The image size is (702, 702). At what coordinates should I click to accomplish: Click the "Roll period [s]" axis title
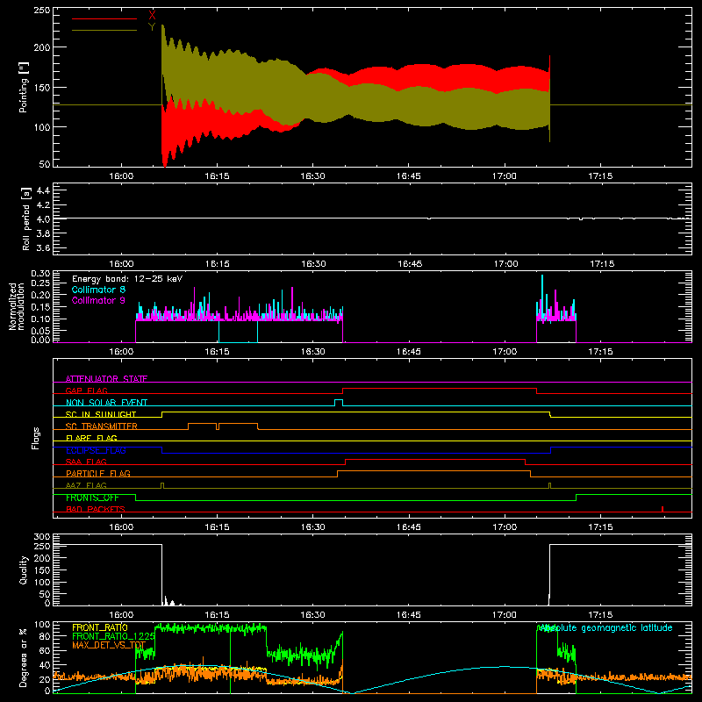tap(25, 218)
